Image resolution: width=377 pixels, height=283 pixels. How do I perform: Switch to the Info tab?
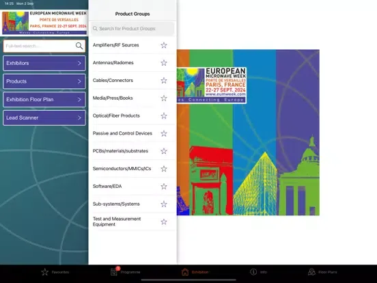pos(258,272)
